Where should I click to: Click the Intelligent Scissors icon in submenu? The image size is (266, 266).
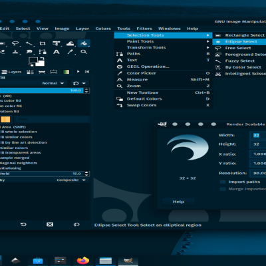218,74
